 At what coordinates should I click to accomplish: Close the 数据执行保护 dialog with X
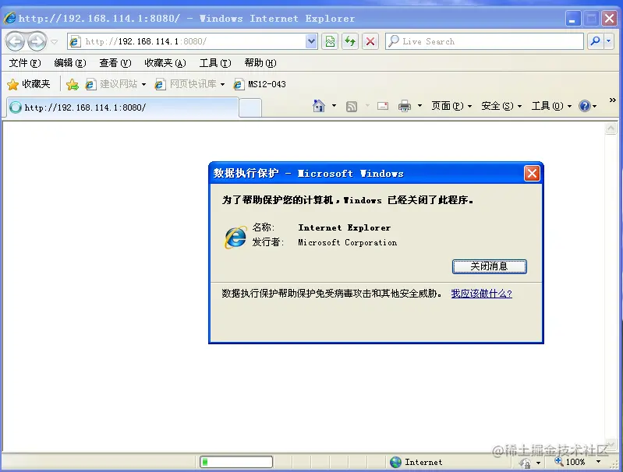coord(532,174)
